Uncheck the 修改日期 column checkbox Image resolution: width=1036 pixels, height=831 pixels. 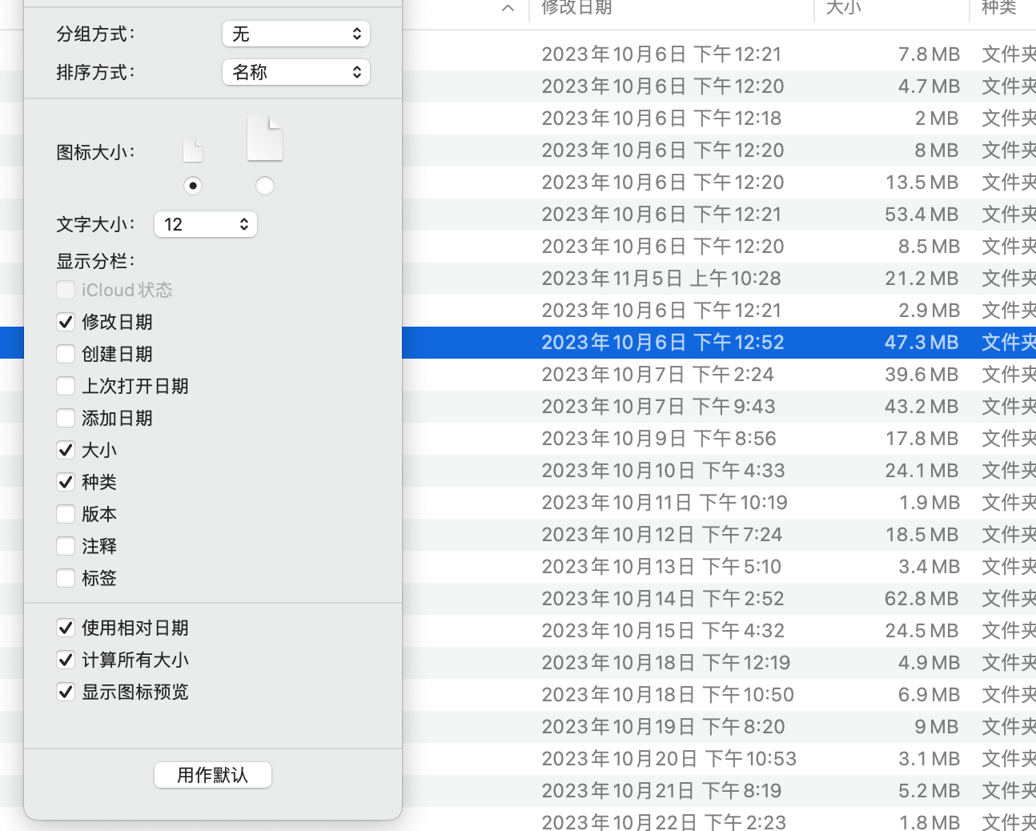point(66,322)
